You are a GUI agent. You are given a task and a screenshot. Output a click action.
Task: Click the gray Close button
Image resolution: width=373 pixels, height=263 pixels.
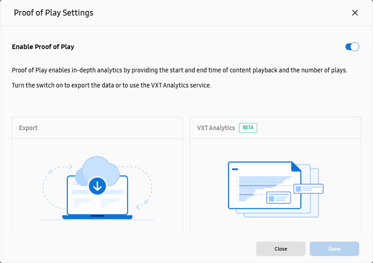(x=281, y=249)
